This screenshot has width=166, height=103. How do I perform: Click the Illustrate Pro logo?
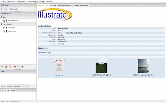coord(55,14)
